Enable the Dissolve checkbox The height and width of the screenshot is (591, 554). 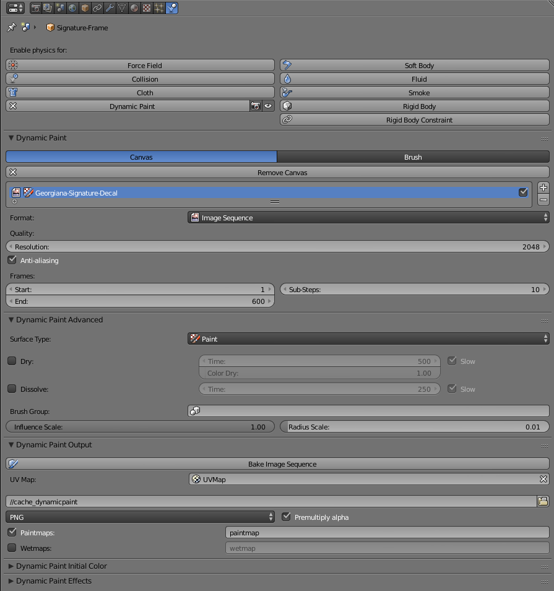[11, 389]
